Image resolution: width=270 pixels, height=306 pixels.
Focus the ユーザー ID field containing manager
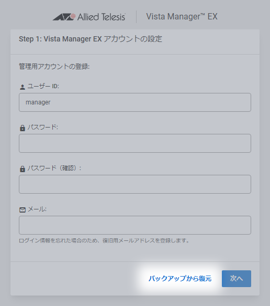pyautogui.click(x=135, y=102)
